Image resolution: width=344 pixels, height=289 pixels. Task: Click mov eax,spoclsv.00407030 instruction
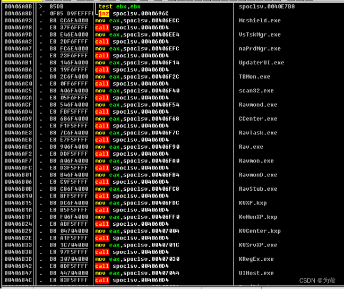click(x=137, y=260)
